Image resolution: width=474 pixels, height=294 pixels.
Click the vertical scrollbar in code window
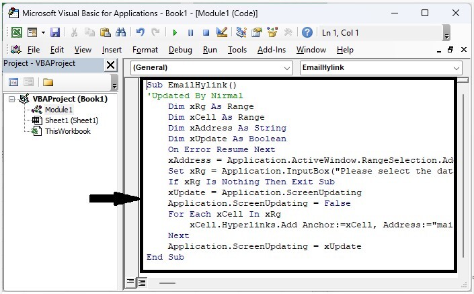pyautogui.click(x=463, y=176)
